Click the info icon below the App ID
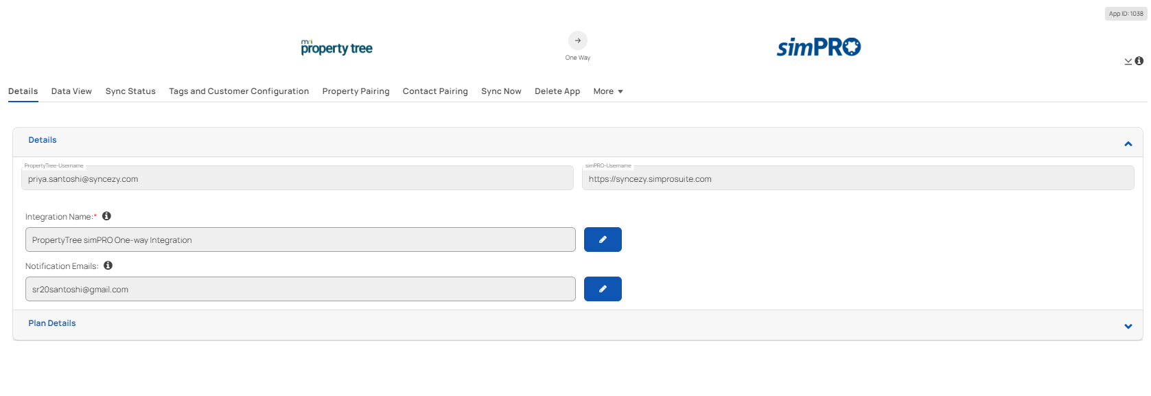The image size is (1151, 396). point(1139,61)
